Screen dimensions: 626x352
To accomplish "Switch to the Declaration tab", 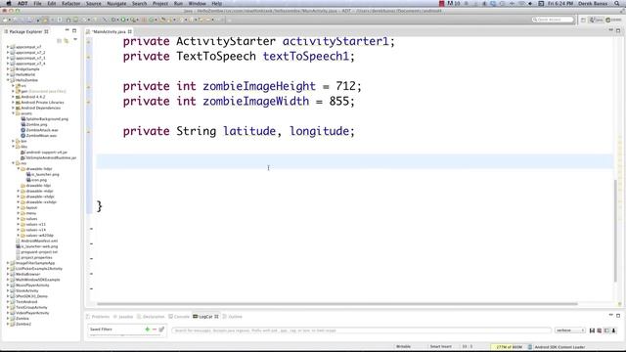I will click(151, 317).
